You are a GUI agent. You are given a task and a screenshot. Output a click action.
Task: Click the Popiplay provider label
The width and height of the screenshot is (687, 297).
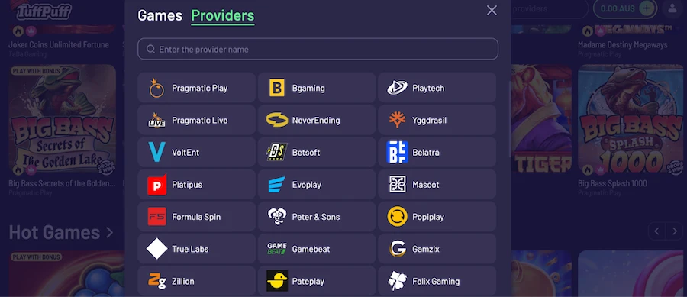[428, 217]
